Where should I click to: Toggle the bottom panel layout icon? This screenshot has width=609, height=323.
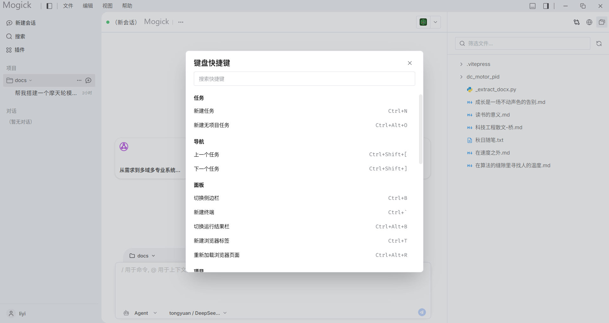pyautogui.click(x=533, y=6)
